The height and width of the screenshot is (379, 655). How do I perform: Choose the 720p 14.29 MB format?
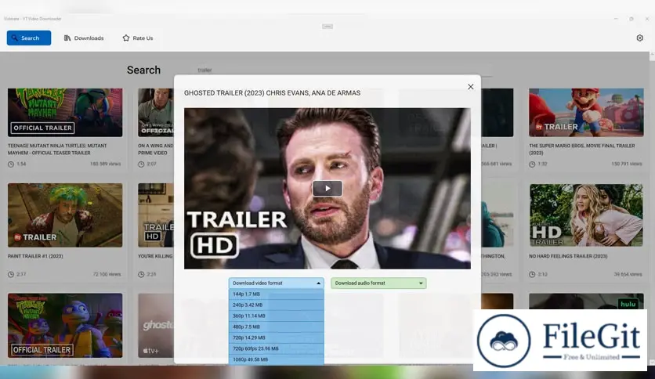coord(276,337)
